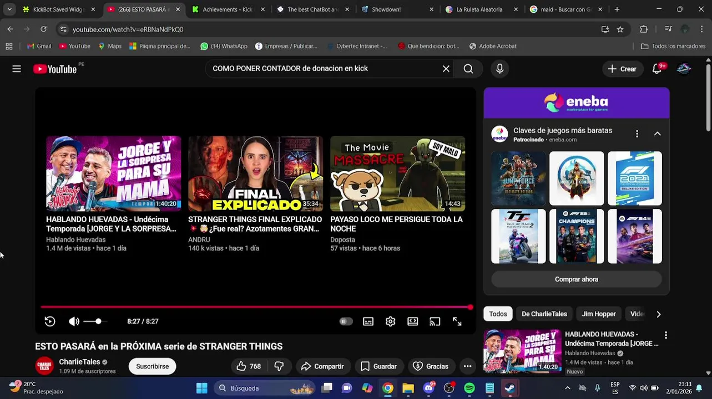Adjust the player volume slider
This screenshot has height=399, width=712.
click(x=95, y=321)
